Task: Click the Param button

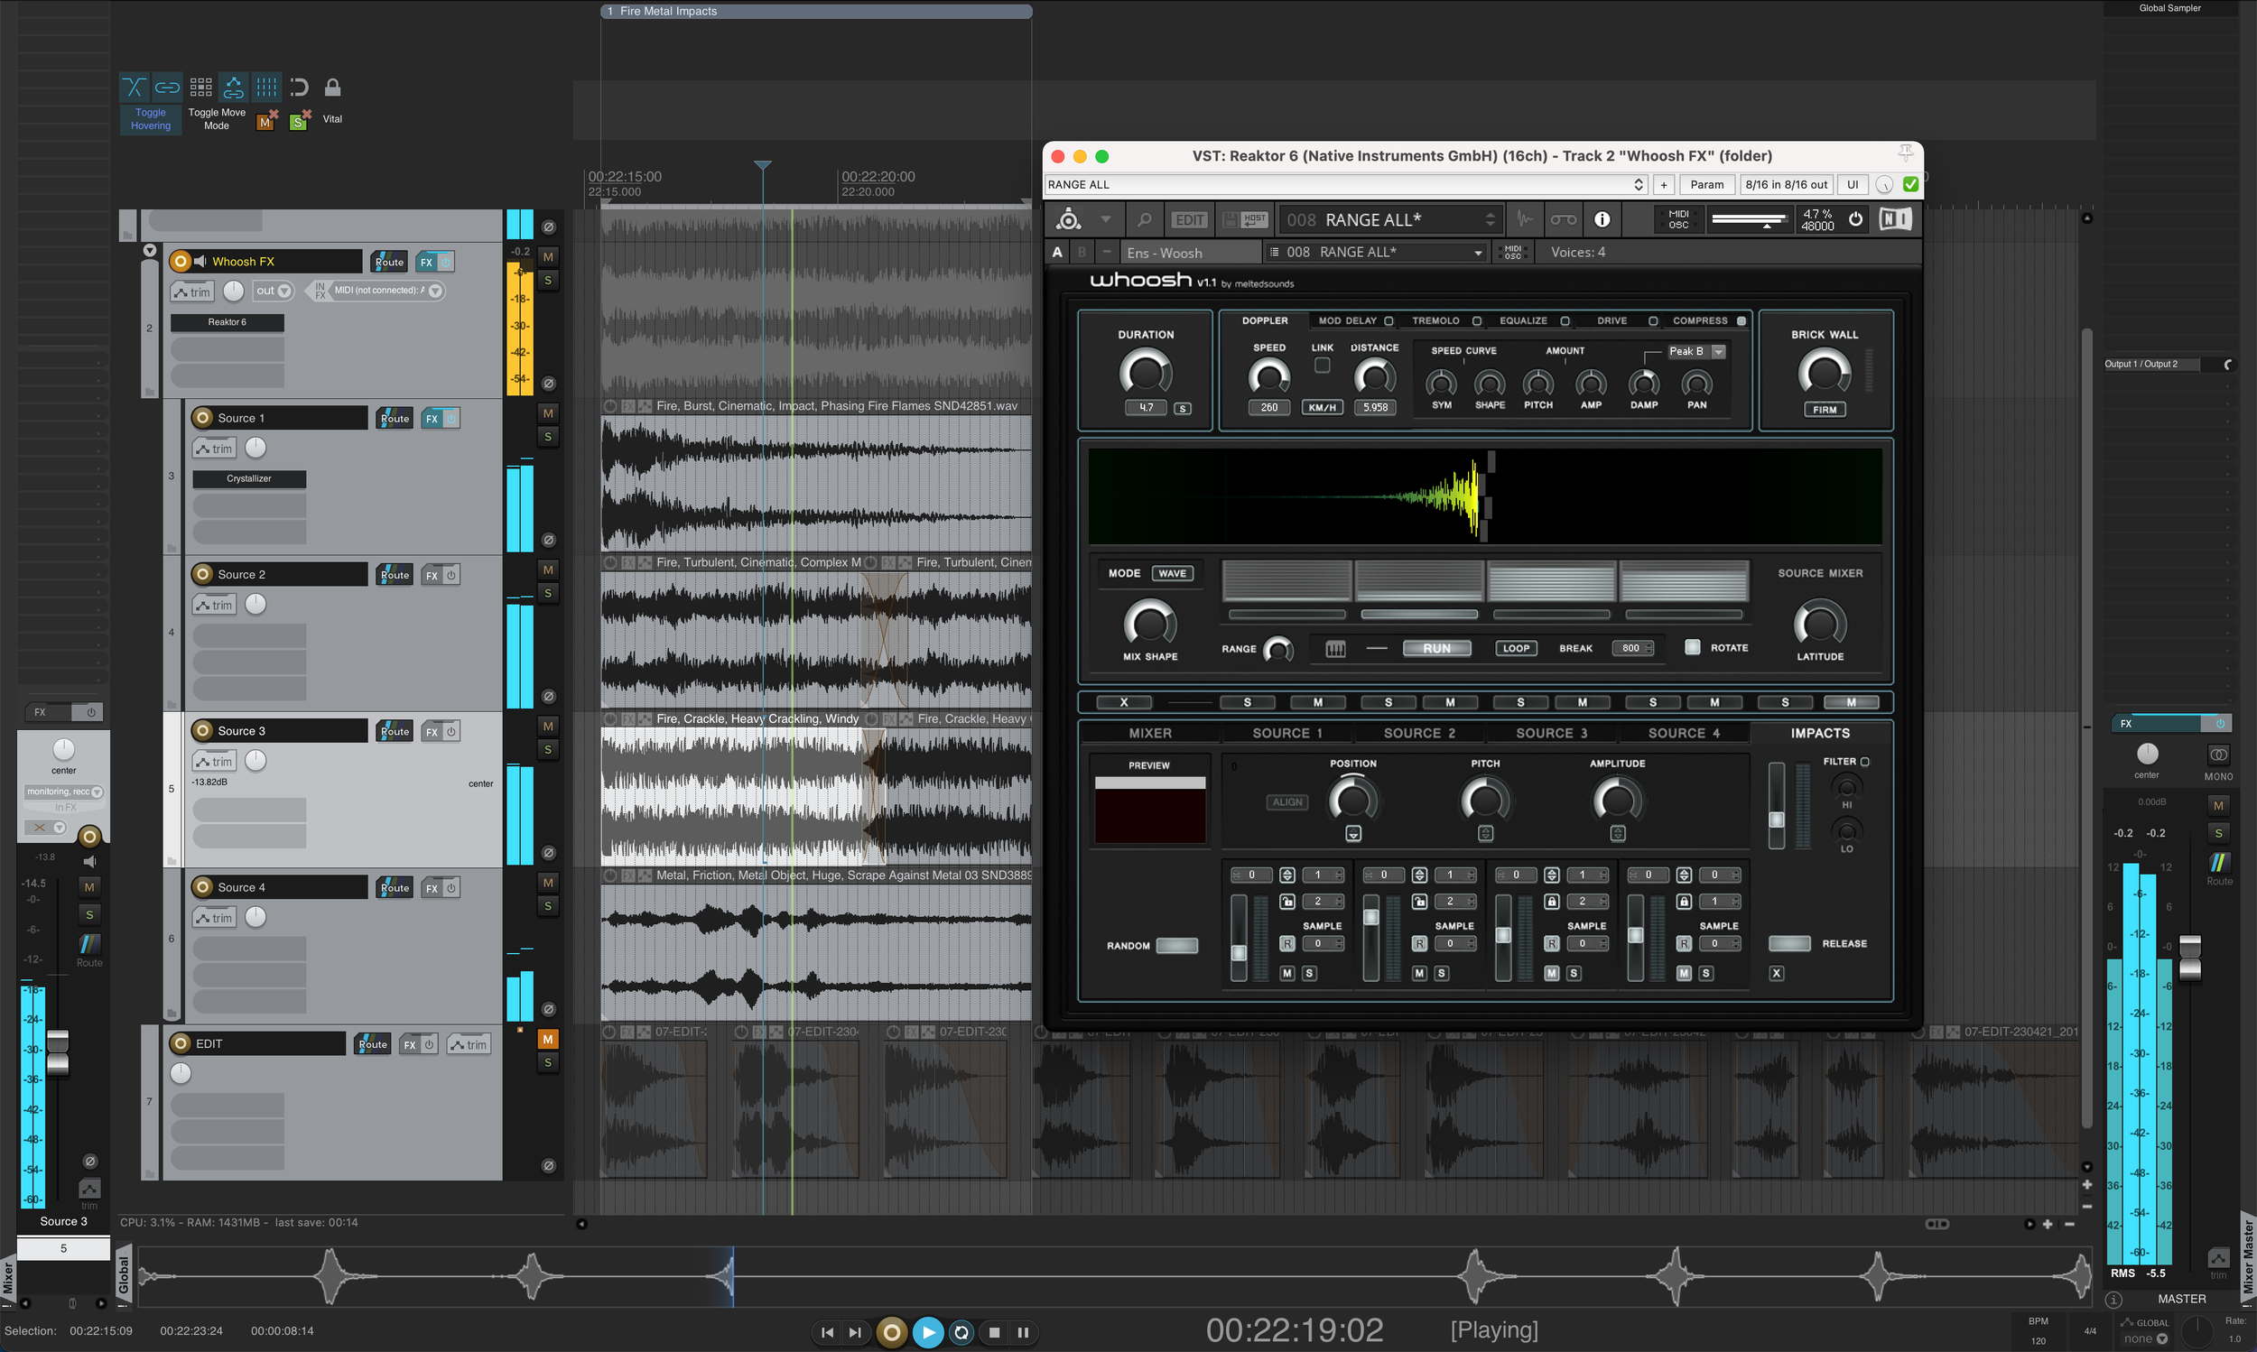Action: tap(1705, 184)
